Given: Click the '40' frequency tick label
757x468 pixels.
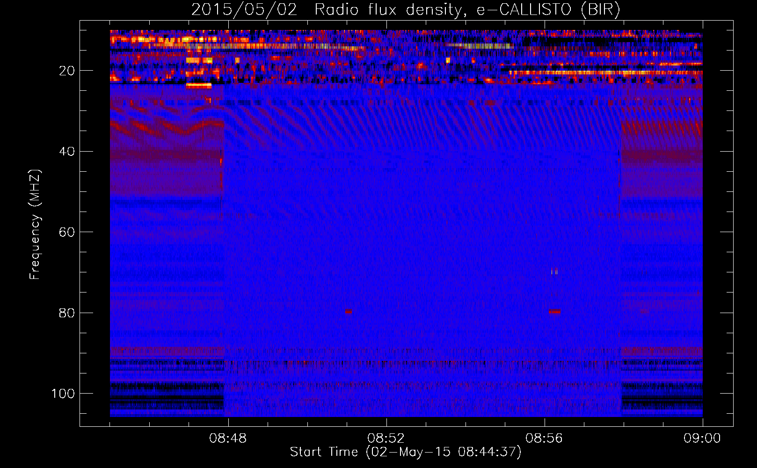Looking at the screenshot, I should coord(67,152).
